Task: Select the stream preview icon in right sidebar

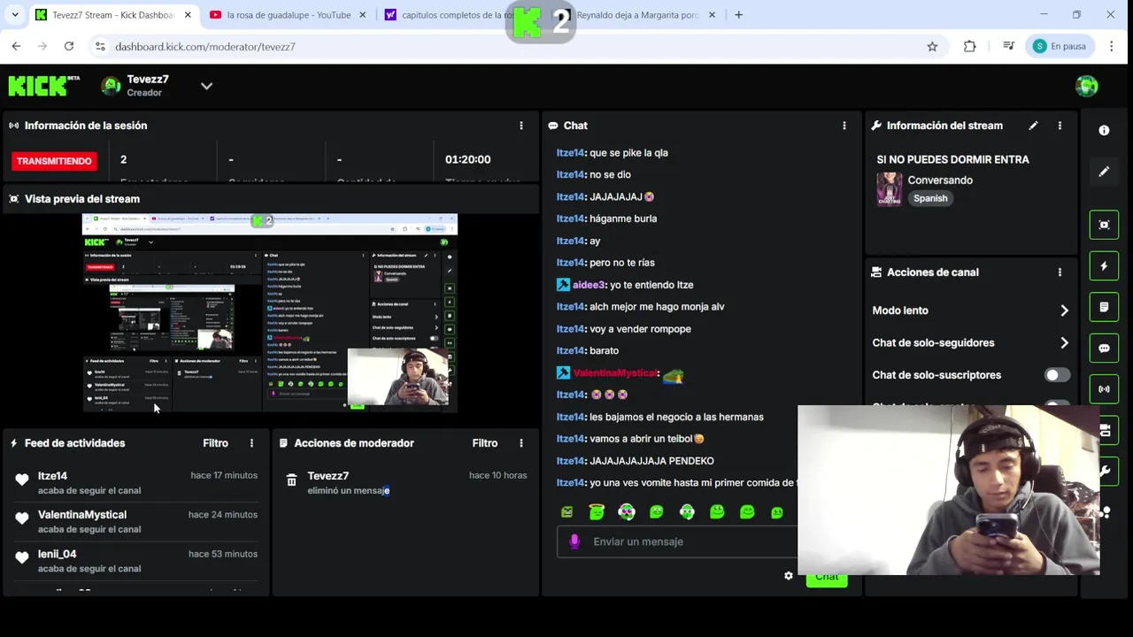Action: pyautogui.click(x=1104, y=225)
